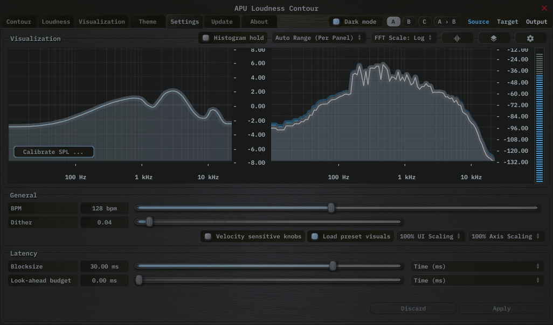Open the Visualization tab
This screenshot has height=325, width=553.
[x=101, y=22]
